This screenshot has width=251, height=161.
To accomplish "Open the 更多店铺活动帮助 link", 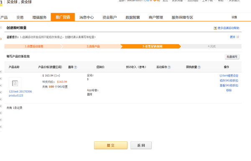I will [228, 28].
